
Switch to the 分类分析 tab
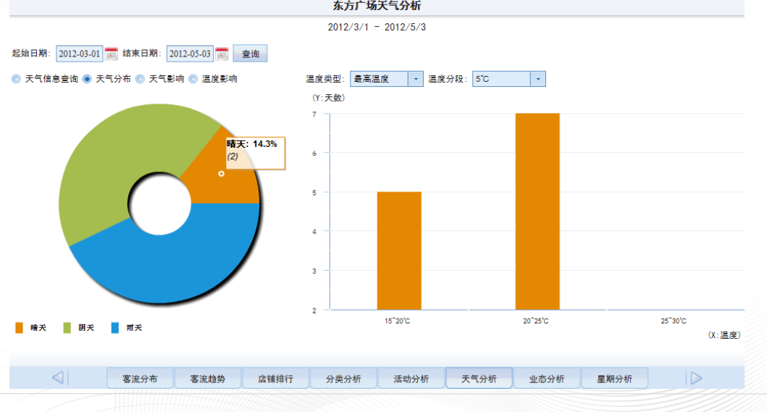tap(343, 379)
